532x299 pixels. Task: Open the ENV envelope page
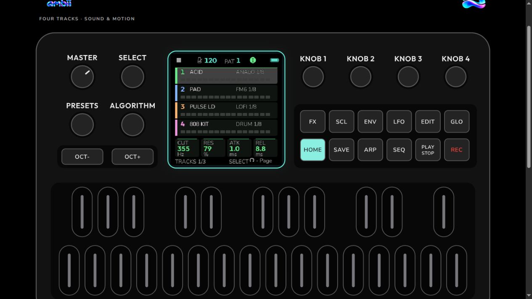(x=370, y=122)
